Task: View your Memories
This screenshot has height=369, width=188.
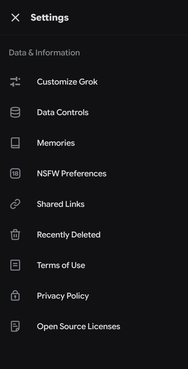Action: click(56, 143)
